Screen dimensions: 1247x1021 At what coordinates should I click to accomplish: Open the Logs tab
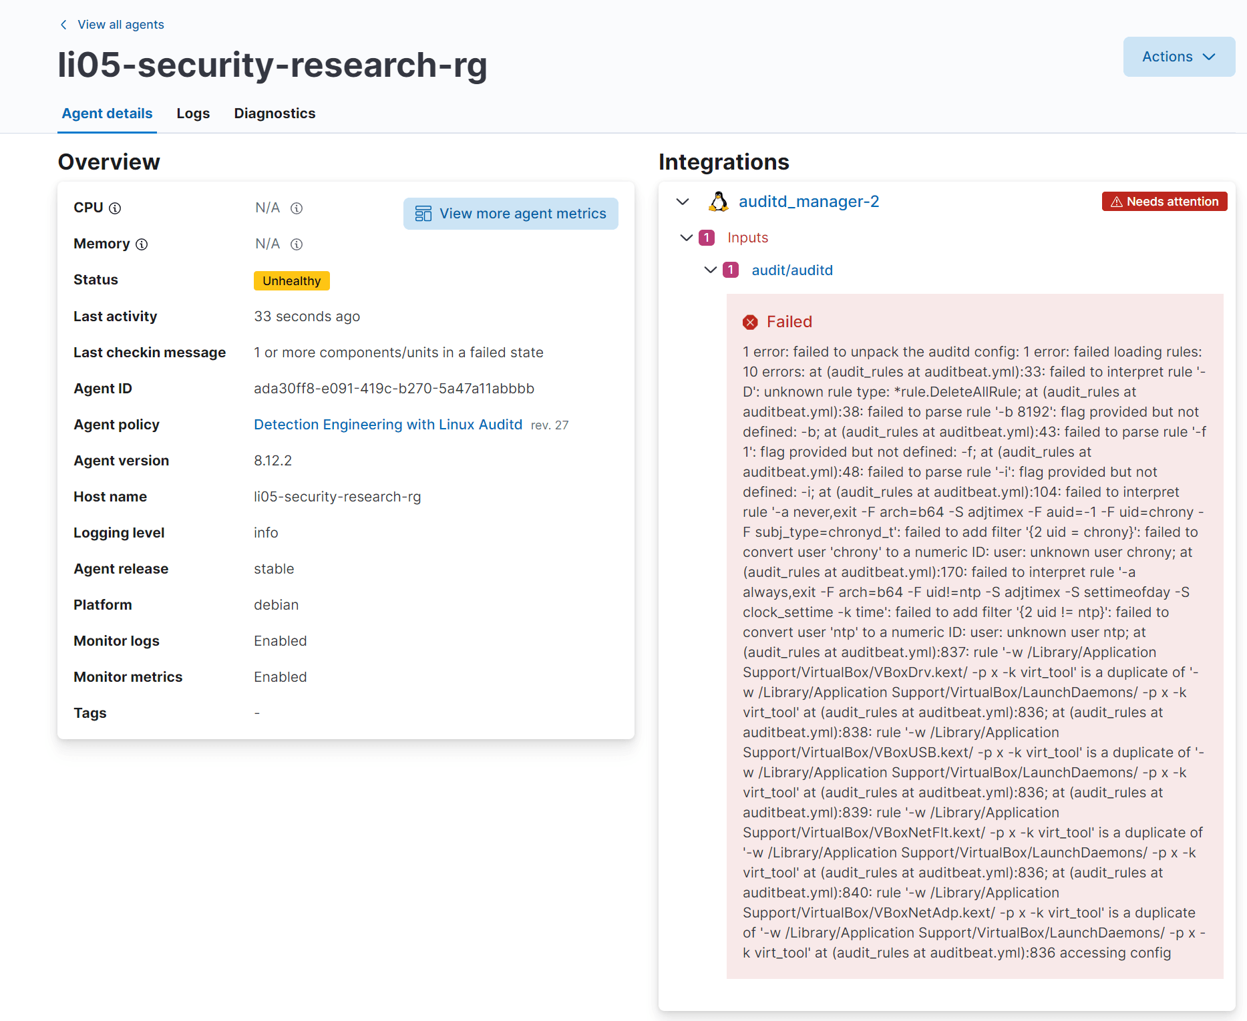[193, 114]
